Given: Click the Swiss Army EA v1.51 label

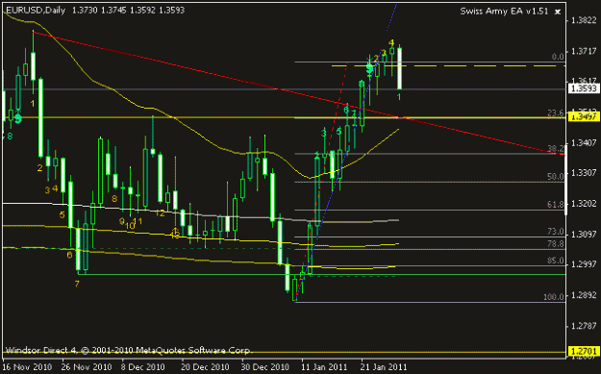Looking at the screenshot, I should [x=504, y=12].
